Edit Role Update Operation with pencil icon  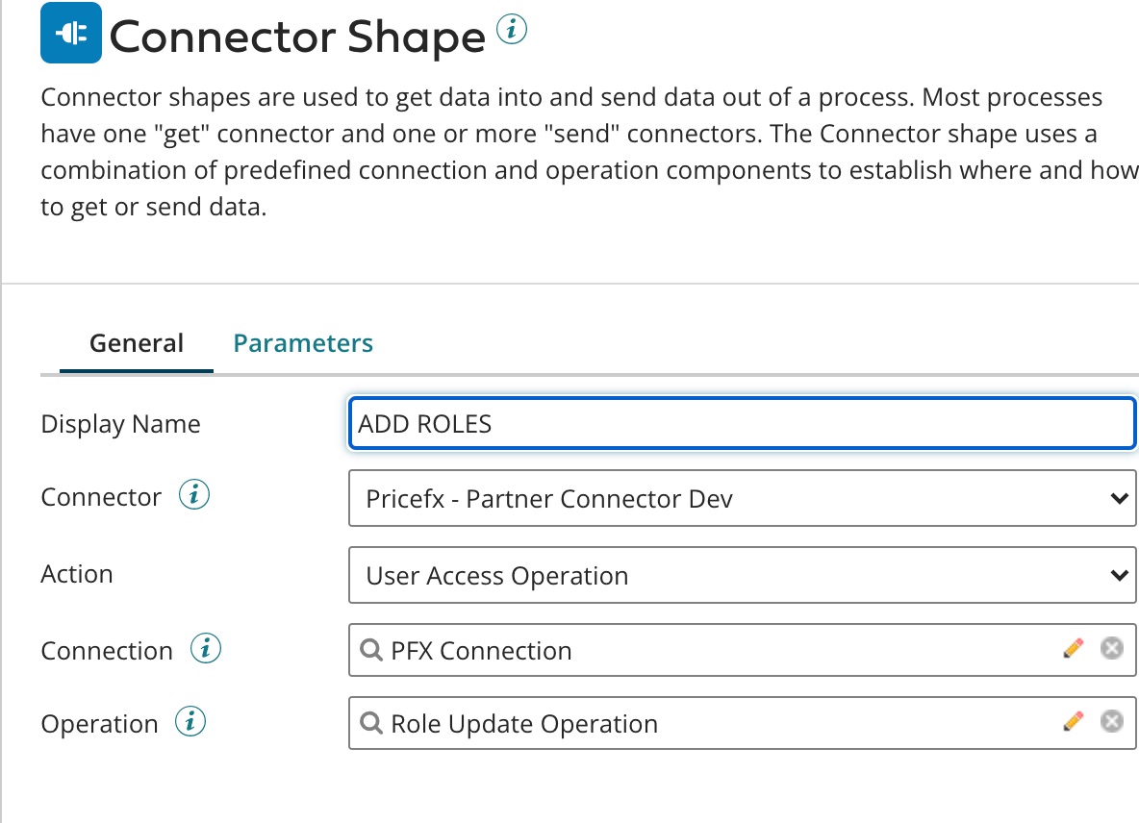(1073, 722)
